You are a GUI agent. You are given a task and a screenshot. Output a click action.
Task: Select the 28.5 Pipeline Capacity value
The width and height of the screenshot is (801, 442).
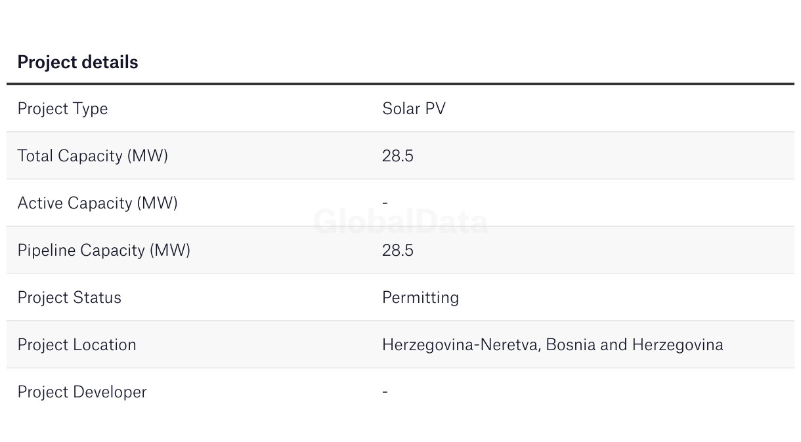[x=398, y=251]
